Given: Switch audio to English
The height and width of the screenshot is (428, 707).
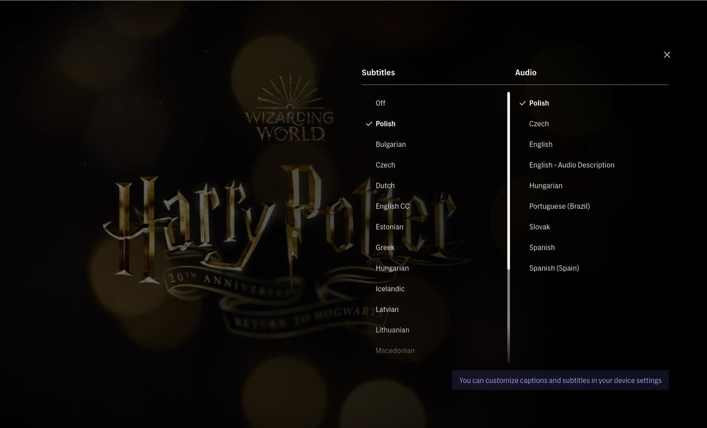Looking at the screenshot, I should point(541,144).
